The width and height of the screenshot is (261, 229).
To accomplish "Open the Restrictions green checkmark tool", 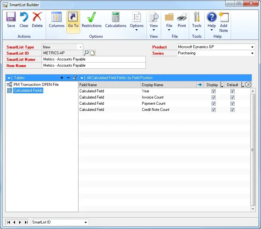I will pos(91,20).
